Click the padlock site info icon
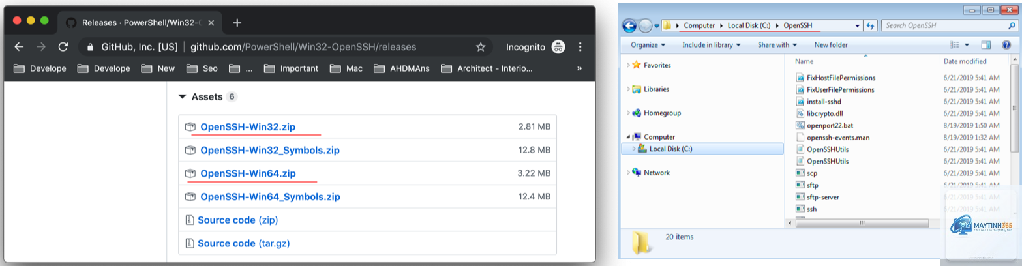1022x266 pixels. [x=91, y=47]
